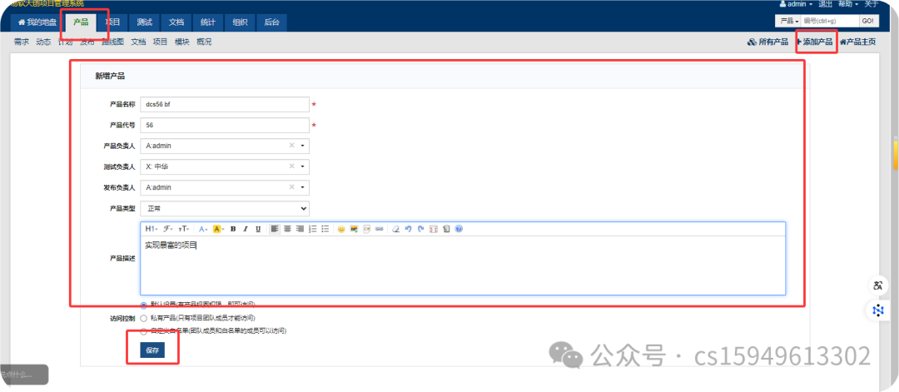Clear the 测试负责人 X:中华 selection
The image size is (899, 392).
tap(291, 166)
